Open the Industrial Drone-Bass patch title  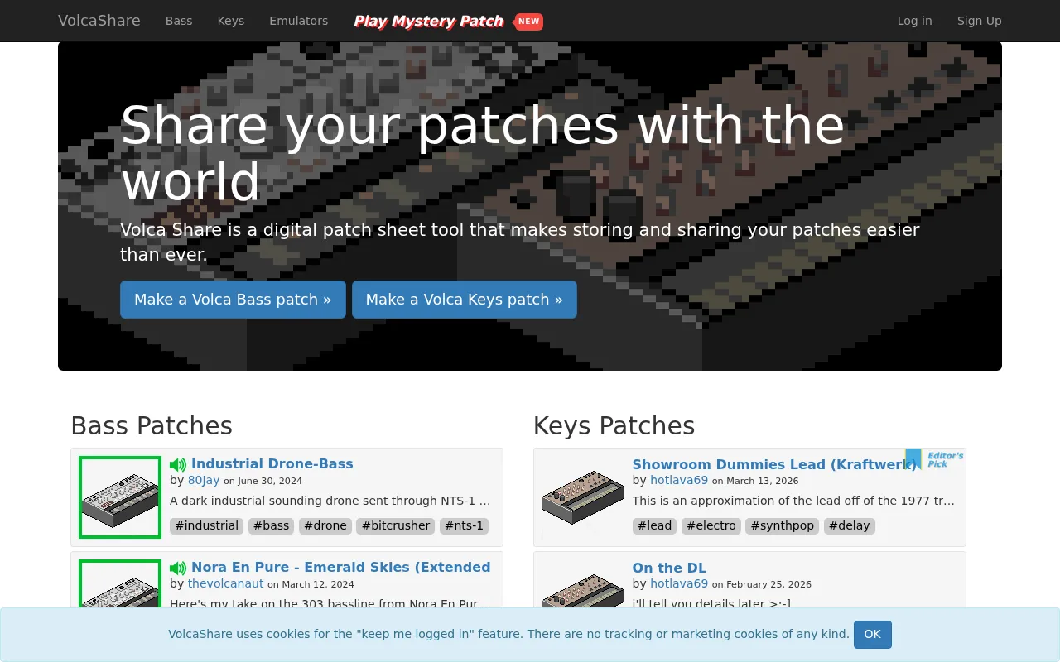(272, 464)
